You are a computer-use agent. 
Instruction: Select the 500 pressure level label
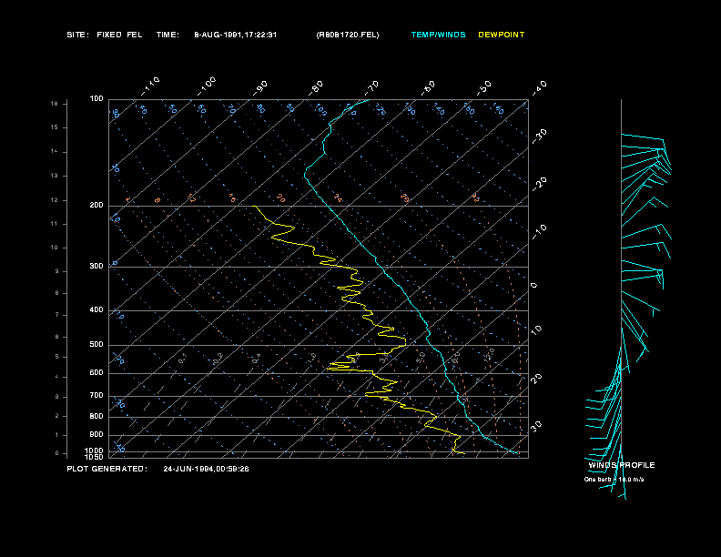click(x=96, y=345)
